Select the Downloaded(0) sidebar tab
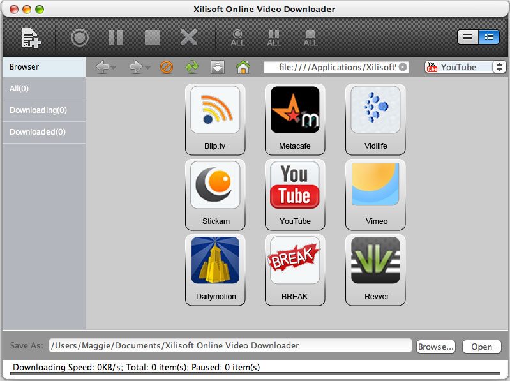This screenshot has width=510, height=381. (38, 132)
